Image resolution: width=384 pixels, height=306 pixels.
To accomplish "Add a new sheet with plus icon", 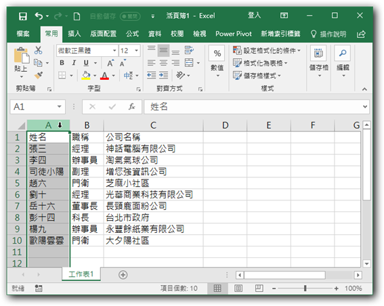I will point(123,275).
